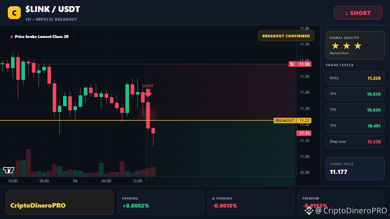Click the 11.80 price axis label
The height and width of the screenshot is (219, 390).
pyautogui.click(x=305, y=29)
